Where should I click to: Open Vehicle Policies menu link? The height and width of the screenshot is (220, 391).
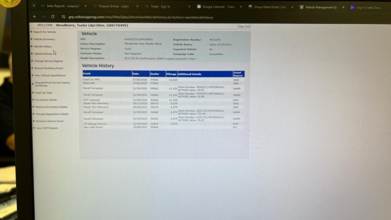43,54
